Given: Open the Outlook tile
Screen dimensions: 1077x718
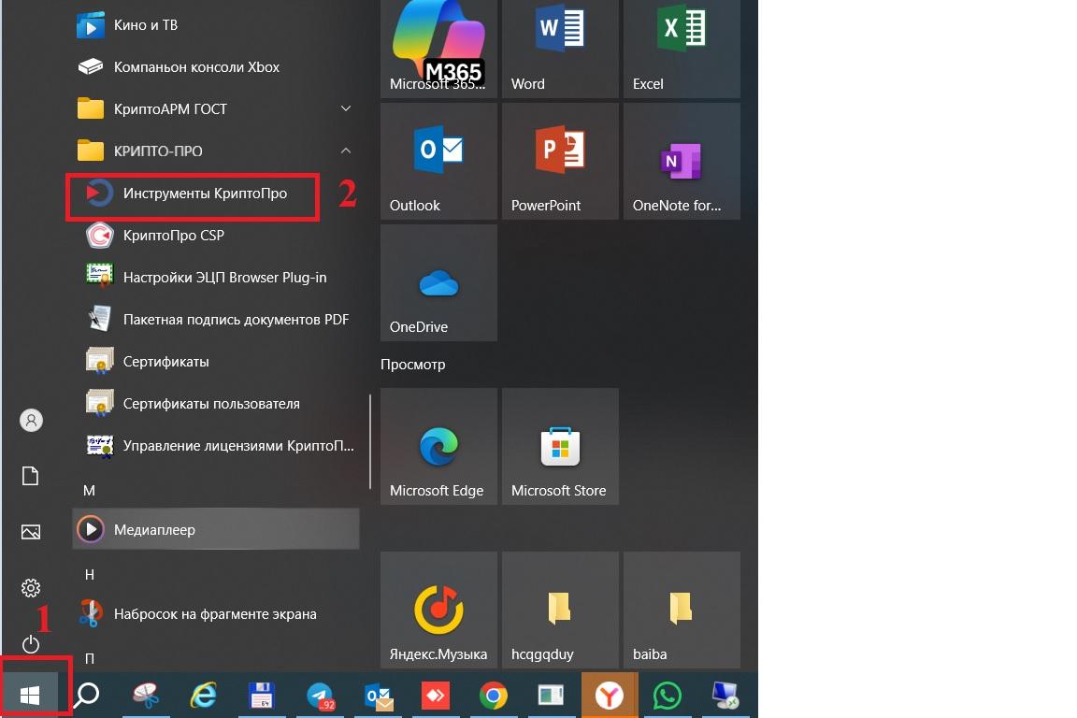Looking at the screenshot, I should pyautogui.click(x=438, y=162).
